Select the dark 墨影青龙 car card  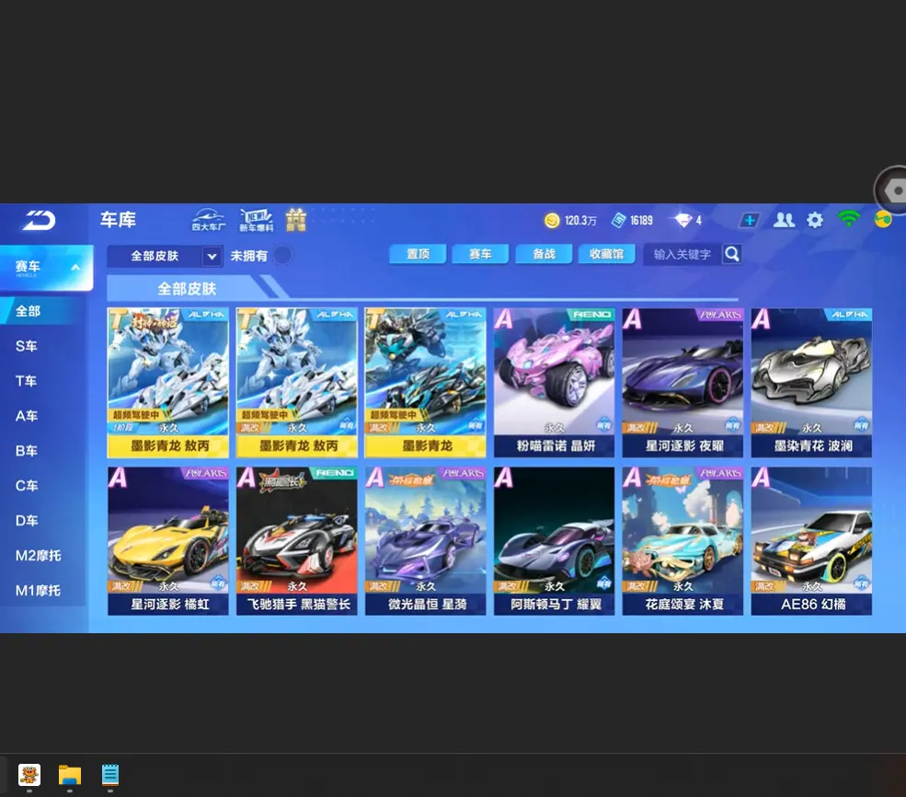coord(426,383)
